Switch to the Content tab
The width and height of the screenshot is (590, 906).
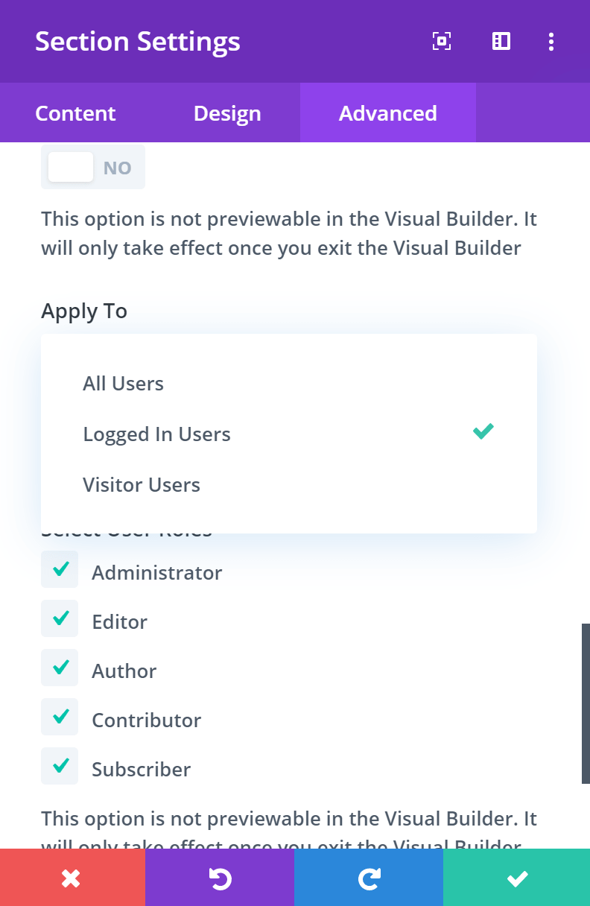(75, 113)
